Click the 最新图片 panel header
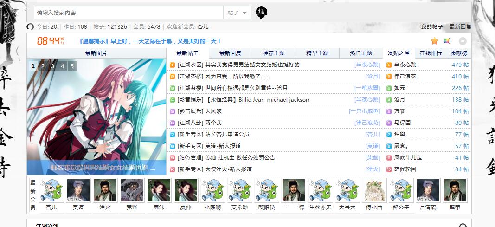Viewport: 495px width, 227px height. (96, 53)
